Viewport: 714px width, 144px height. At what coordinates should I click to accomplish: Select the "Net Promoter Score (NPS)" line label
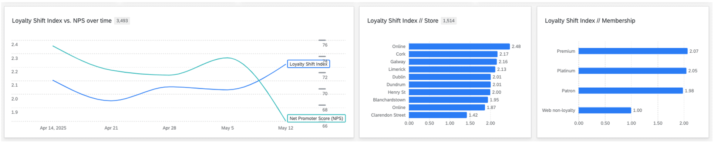point(316,119)
